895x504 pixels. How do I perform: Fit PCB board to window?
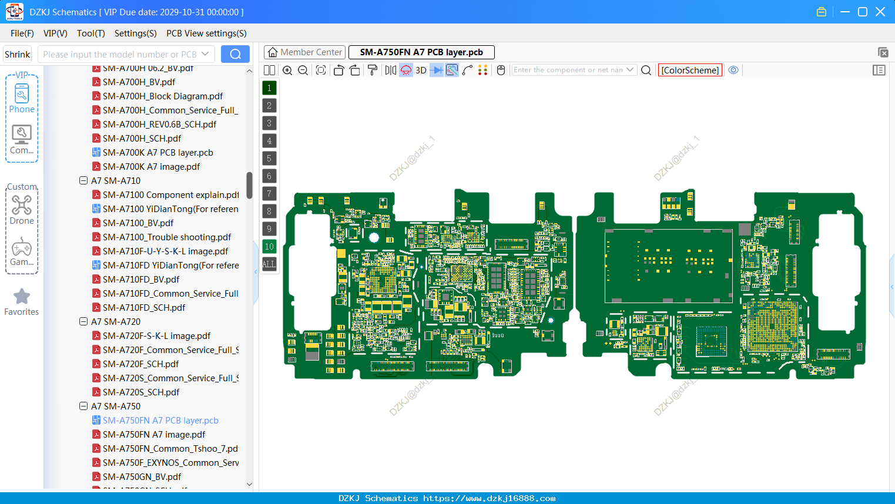(x=321, y=70)
